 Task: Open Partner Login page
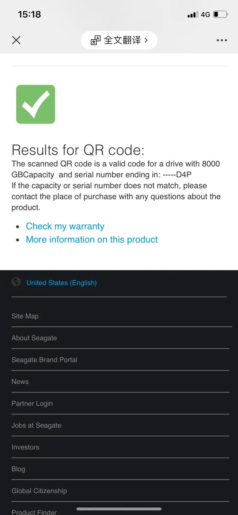pos(32,403)
